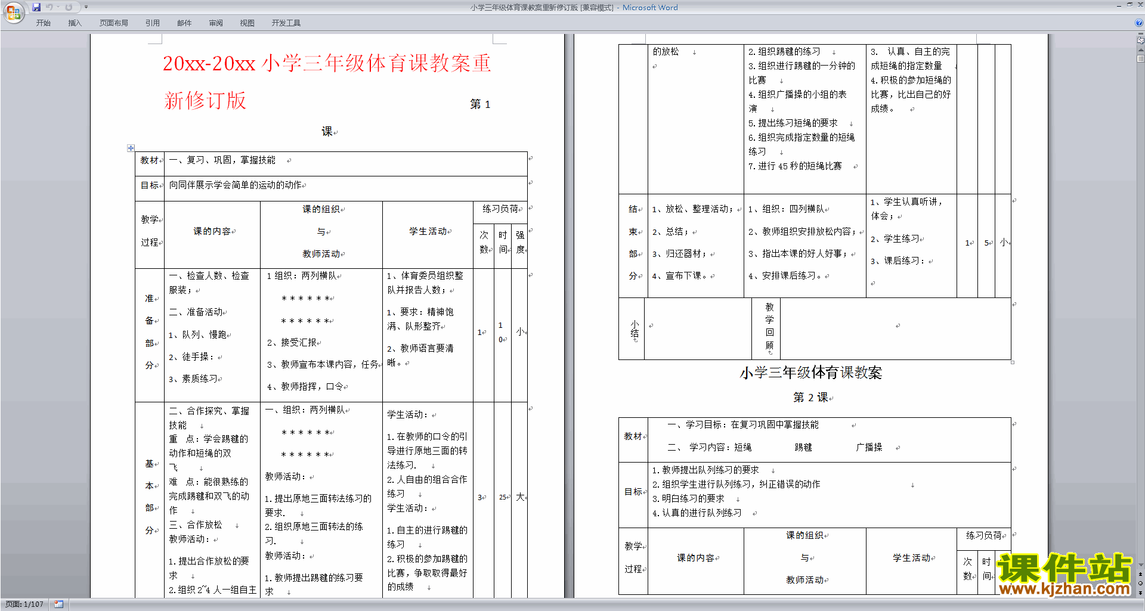Click the text 3.明白练习的要求
This screenshot has height=611, width=1145.
tap(688, 499)
